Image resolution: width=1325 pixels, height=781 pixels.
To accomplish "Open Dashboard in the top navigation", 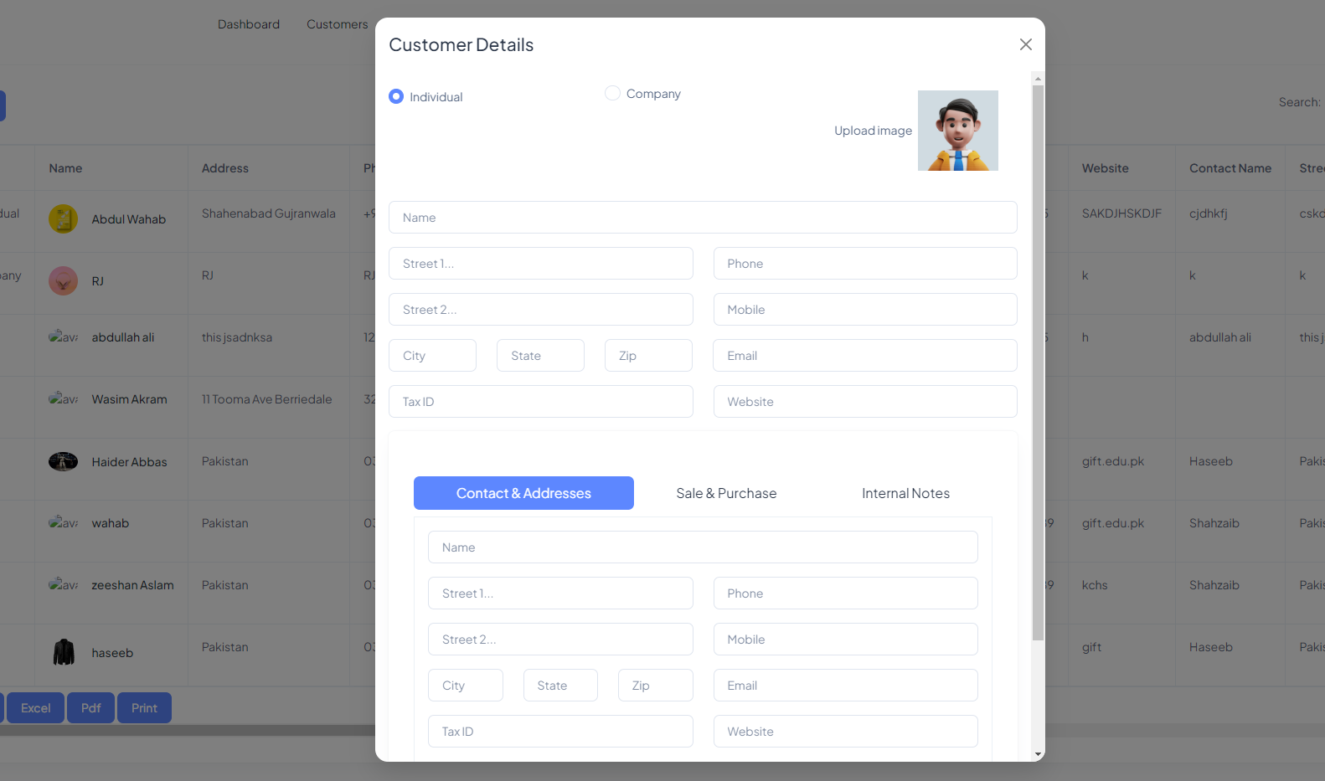I will click(x=249, y=24).
